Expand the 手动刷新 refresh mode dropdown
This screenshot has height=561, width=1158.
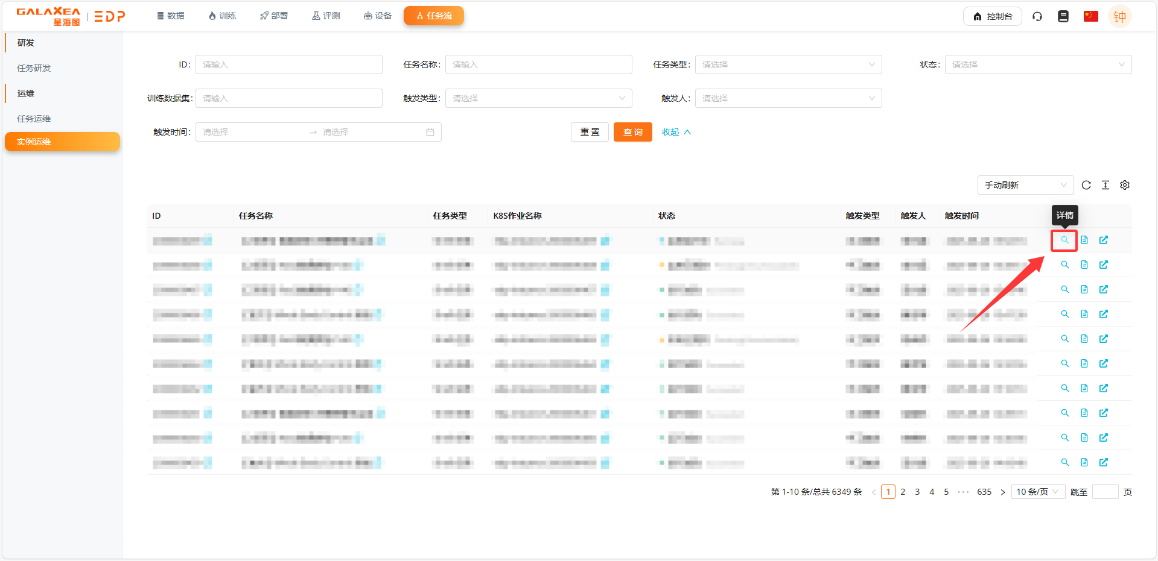tap(1025, 186)
